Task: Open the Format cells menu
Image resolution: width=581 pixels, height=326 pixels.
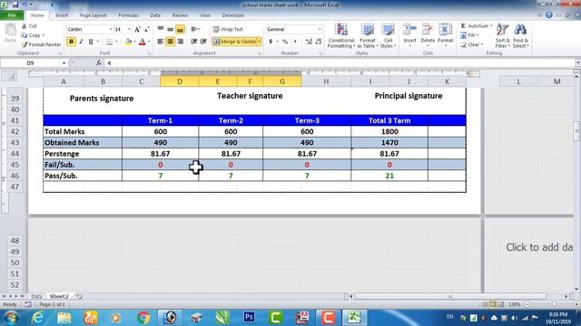Action: (x=446, y=35)
